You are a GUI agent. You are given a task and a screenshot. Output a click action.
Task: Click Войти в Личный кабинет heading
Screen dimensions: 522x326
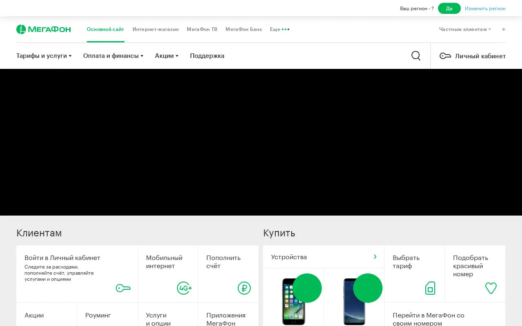pyautogui.click(x=62, y=258)
